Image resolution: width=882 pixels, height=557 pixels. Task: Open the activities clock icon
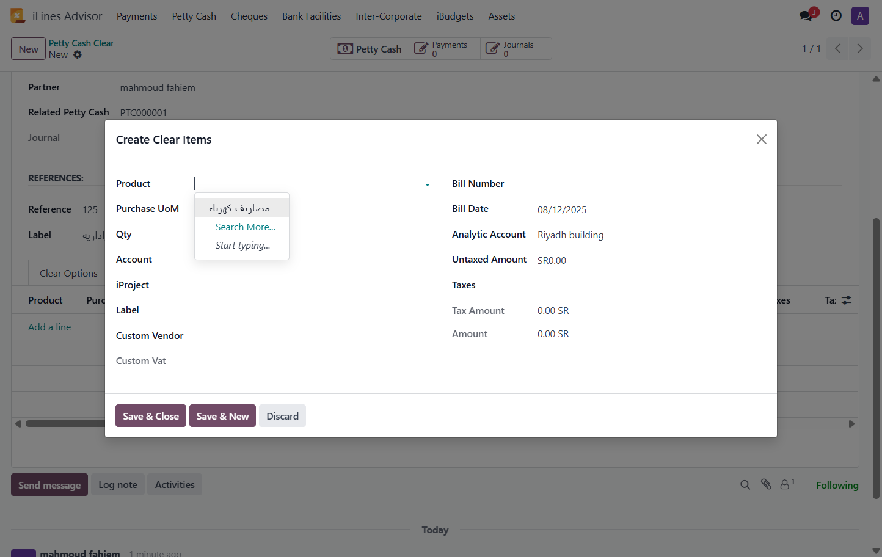point(836,16)
